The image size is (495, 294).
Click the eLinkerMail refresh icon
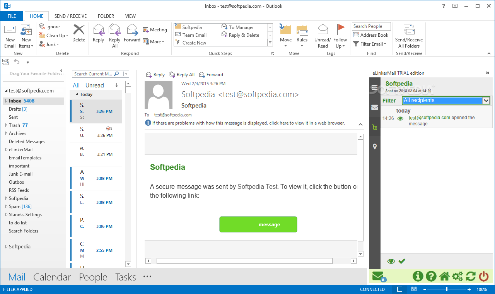pos(471,276)
